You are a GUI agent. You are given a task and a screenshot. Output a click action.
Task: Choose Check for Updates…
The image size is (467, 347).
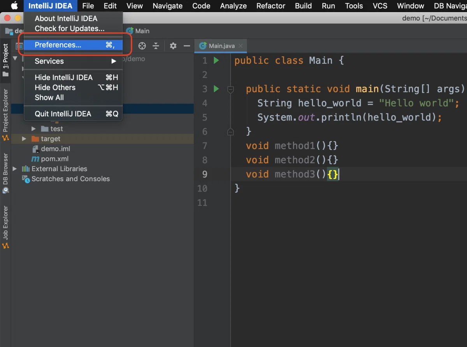pos(73,28)
